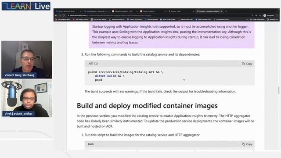
Task: Click 'Build and deploy modified container images' heading
Action: tap(147, 105)
